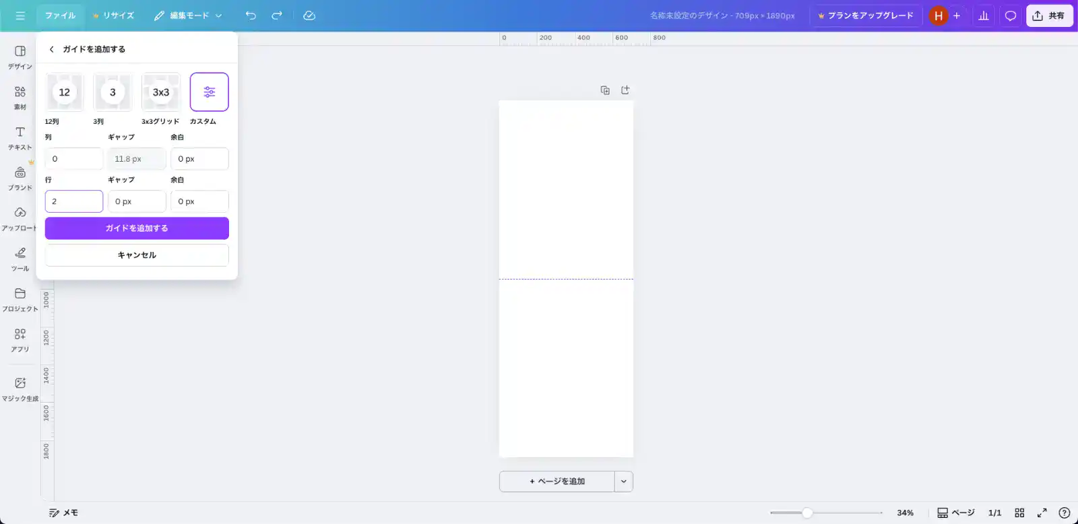Adjust the zoom slider handle

(806, 513)
